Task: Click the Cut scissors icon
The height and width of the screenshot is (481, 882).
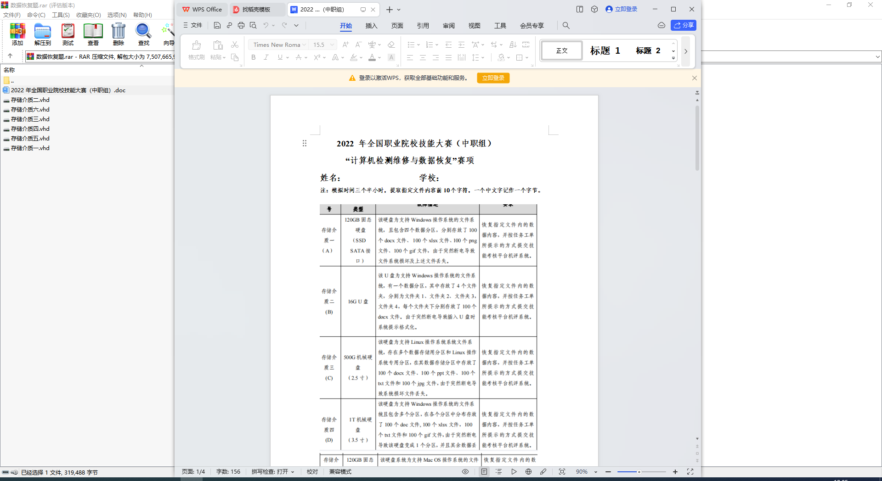Action: (235, 45)
